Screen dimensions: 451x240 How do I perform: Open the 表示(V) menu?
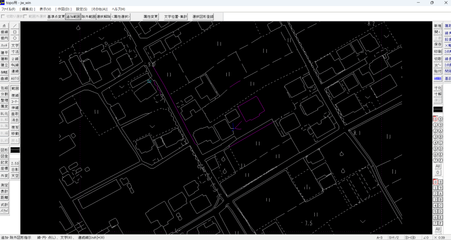click(45, 9)
